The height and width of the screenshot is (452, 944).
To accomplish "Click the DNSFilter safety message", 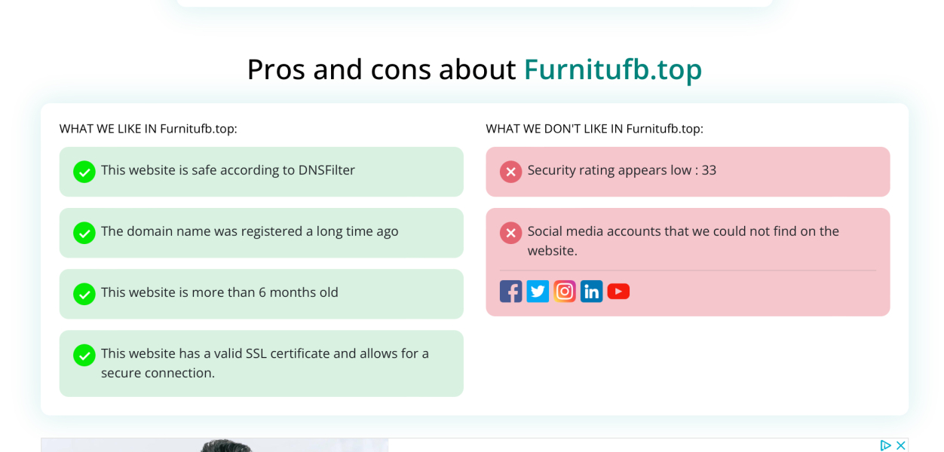I will pos(229,169).
